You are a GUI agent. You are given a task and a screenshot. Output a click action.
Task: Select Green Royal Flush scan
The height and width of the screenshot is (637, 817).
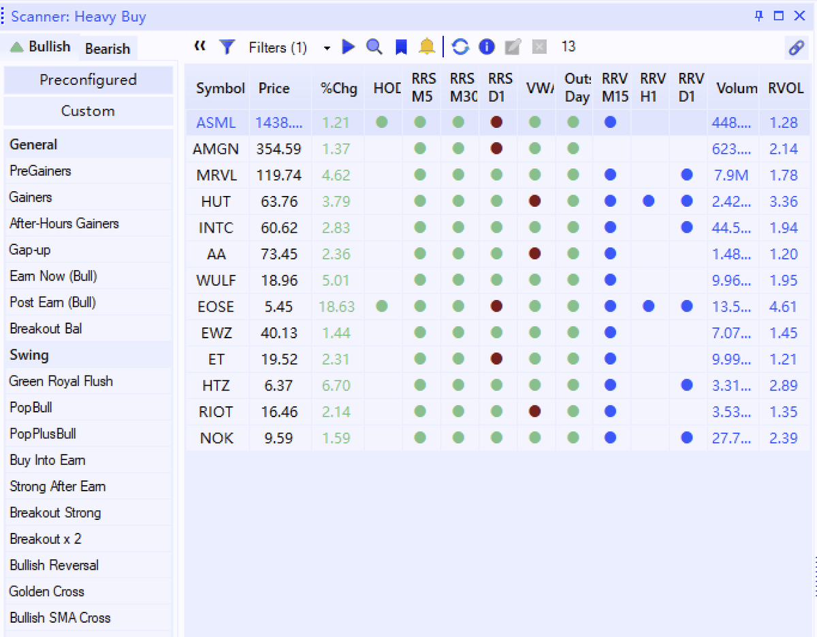[x=88, y=381]
